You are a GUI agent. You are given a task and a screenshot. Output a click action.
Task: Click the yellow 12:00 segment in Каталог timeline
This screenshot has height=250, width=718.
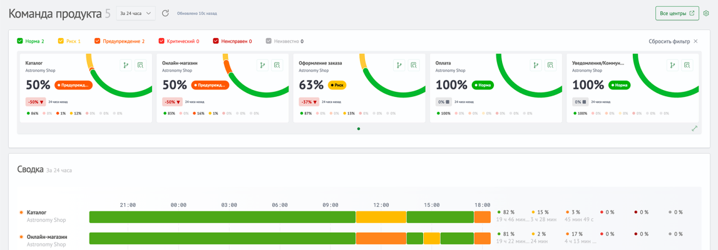[381, 217]
